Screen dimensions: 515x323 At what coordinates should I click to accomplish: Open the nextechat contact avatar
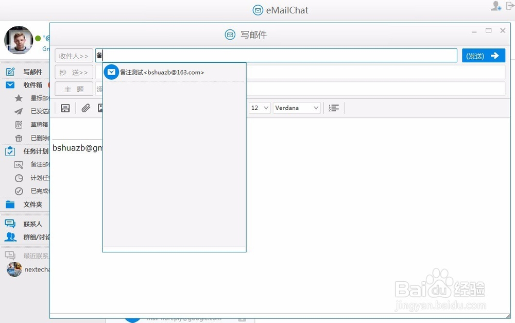[14, 269]
